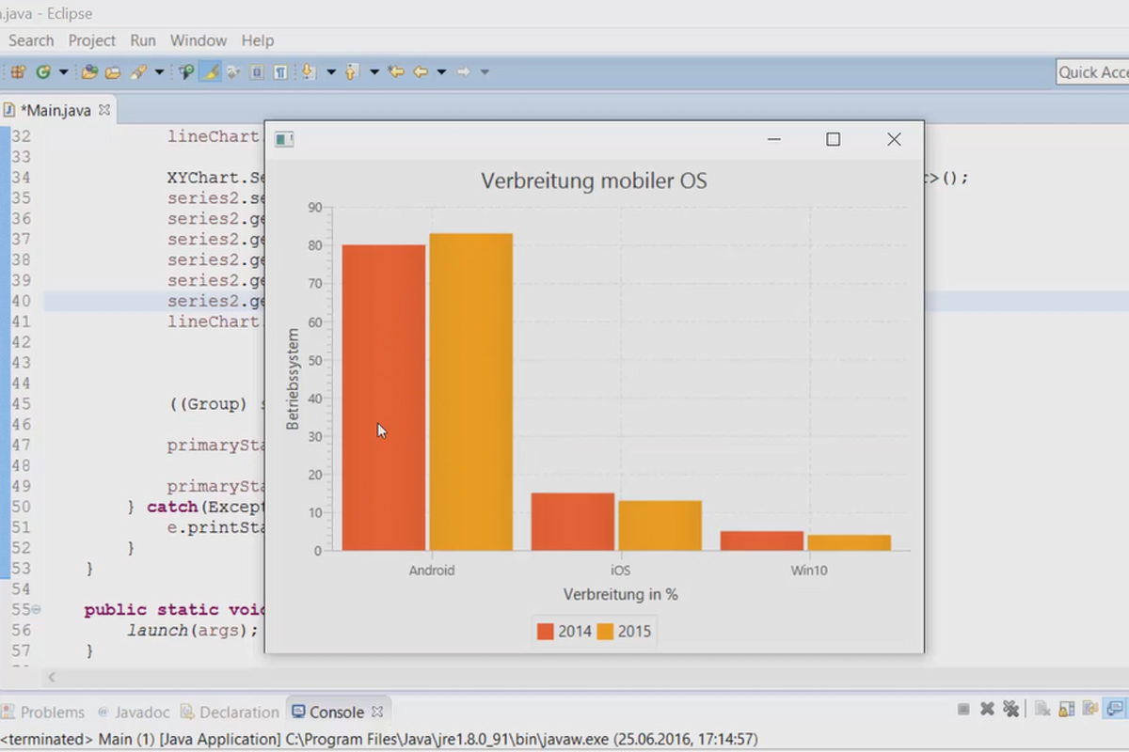The height and width of the screenshot is (752, 1129).
Task: Click the Toggle Breadcrumb toolbar icon
Action: pyautogui.click(x=186, y=72)
